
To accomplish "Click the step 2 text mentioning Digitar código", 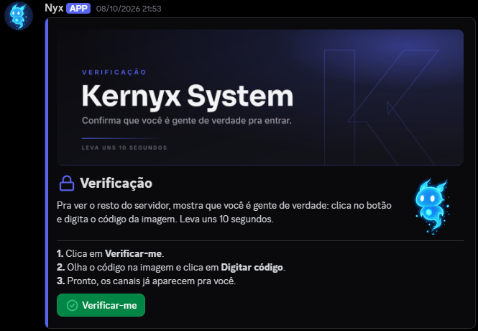I will point(176,267).
